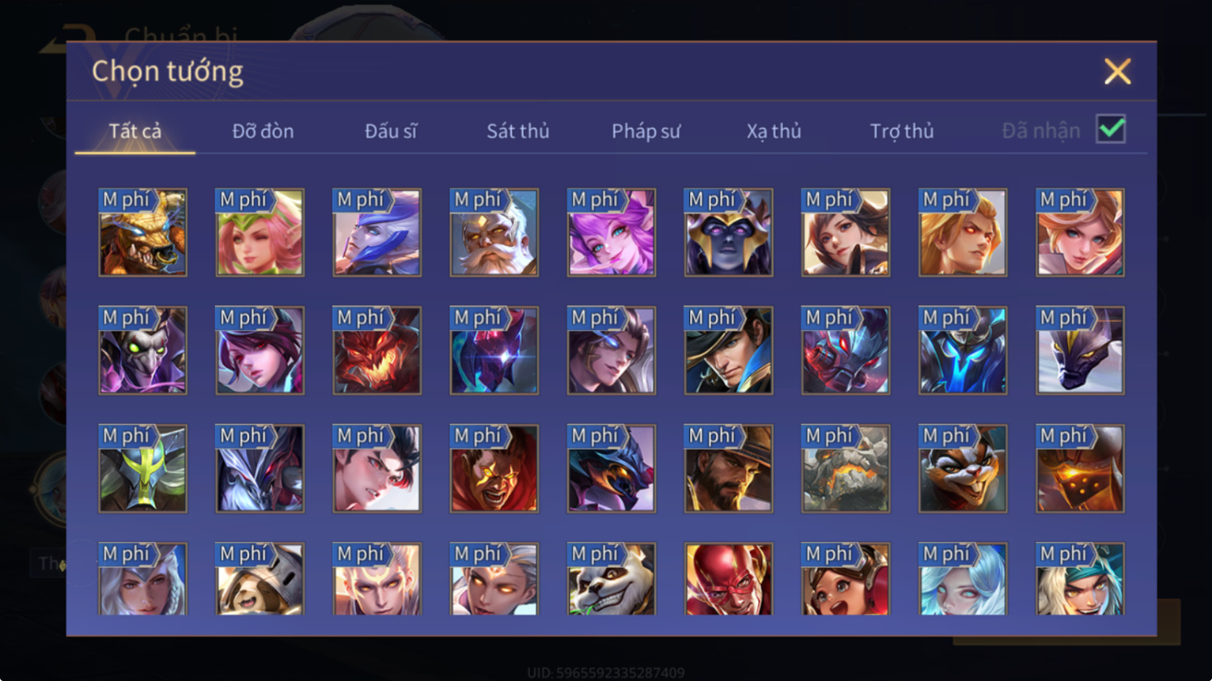Screen dimensions: 1212x681
Task: Pick the raccoon hero portrait
Action: (x=963, y=468)
